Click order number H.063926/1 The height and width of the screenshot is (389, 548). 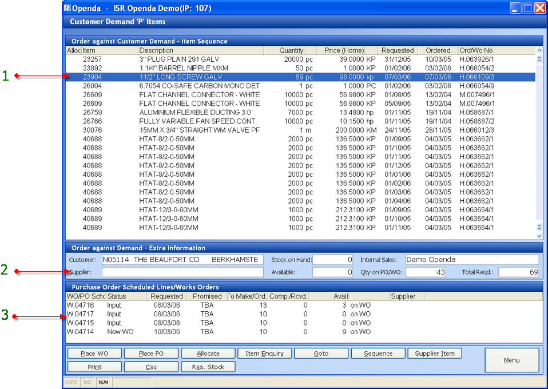pyautogui.click(x=476, y=59)
